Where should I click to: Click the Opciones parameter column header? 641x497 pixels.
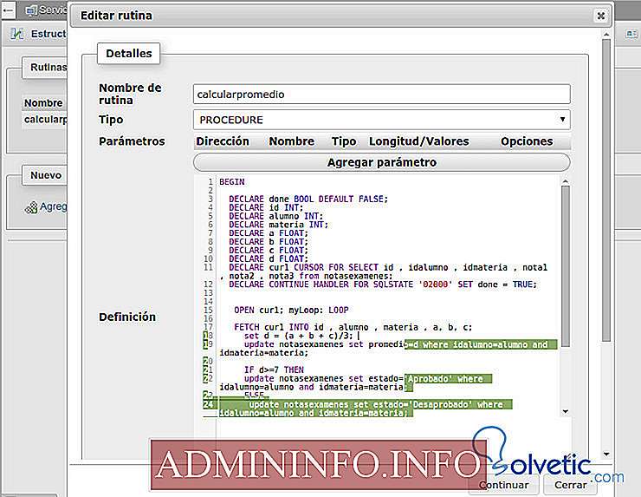point(526,141)
